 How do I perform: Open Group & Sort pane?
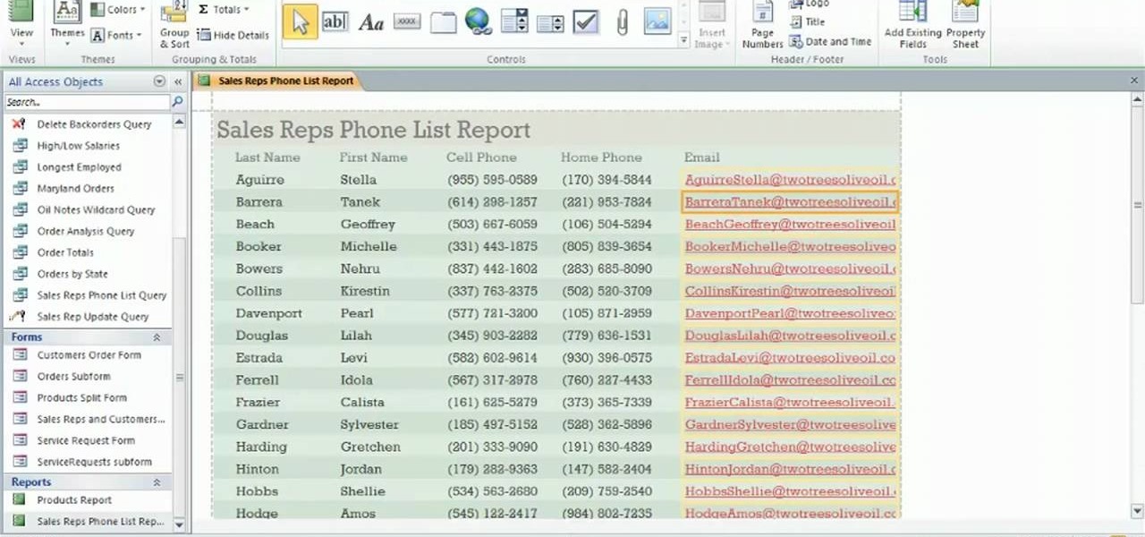coord(174,26)
